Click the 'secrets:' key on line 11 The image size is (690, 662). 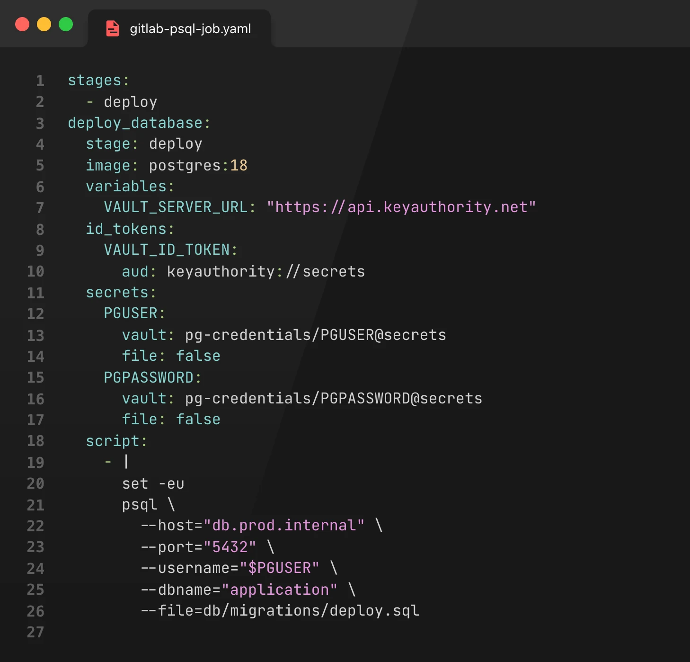tap(121, 293)
